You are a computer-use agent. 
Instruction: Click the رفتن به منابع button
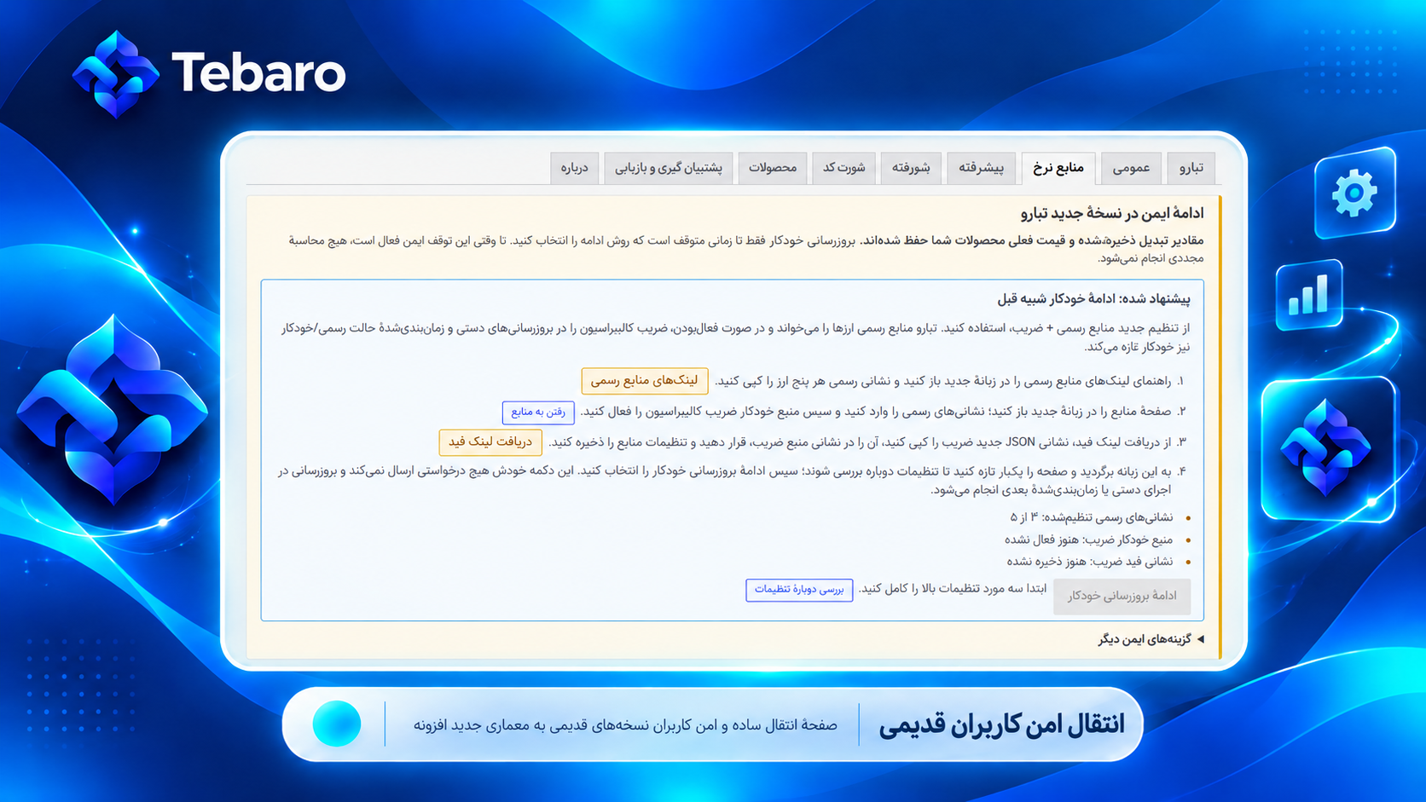538,412
